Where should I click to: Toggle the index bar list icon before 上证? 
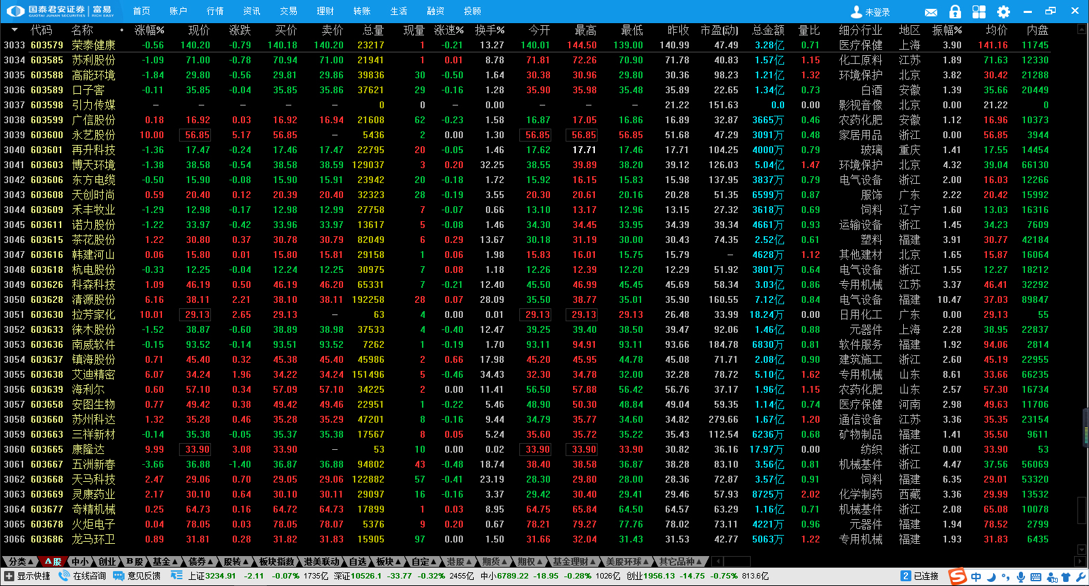(176, 576)
